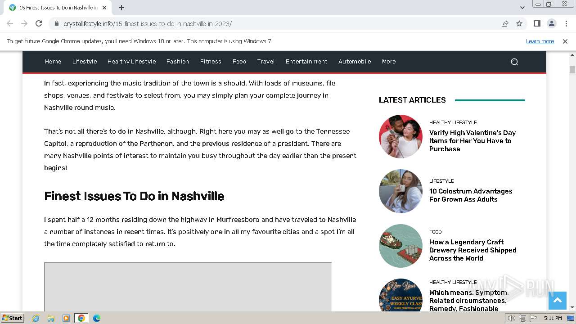Open the Chrome profile avatar
Screen dimensions: 576x324
tap(551, 23)
